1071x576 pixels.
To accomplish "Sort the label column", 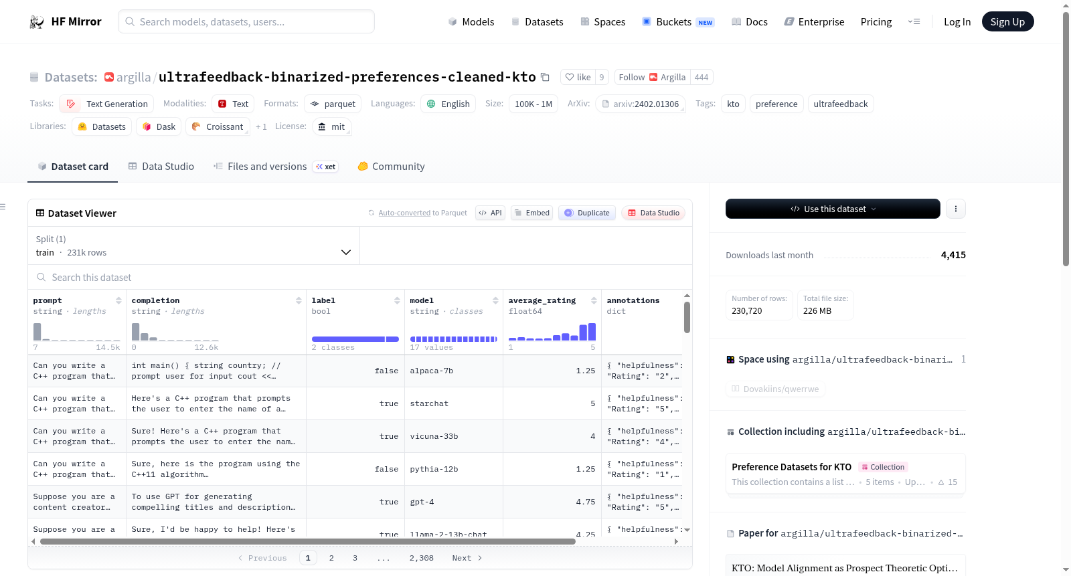I will point(397,300).
